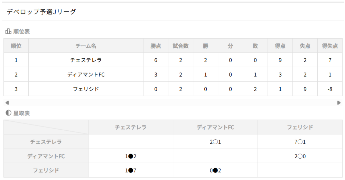Click the 1●7 match result cell

131,170
